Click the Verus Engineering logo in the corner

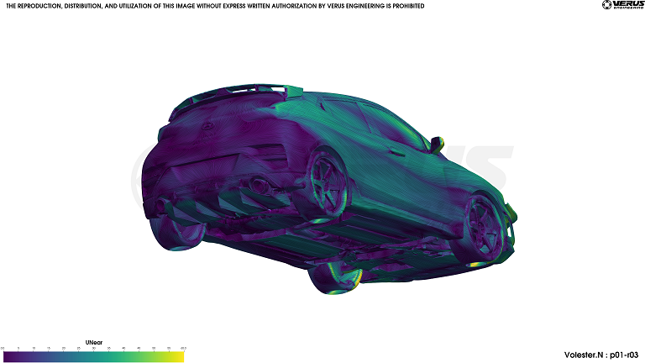pos(622,6)
